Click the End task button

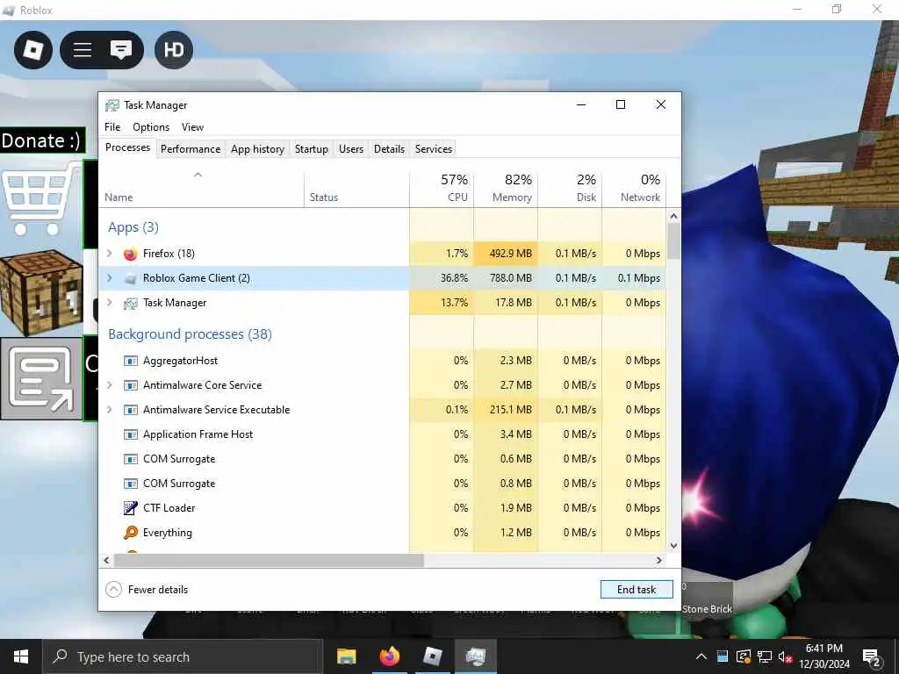pyautogui.click(x=636, y=589)
